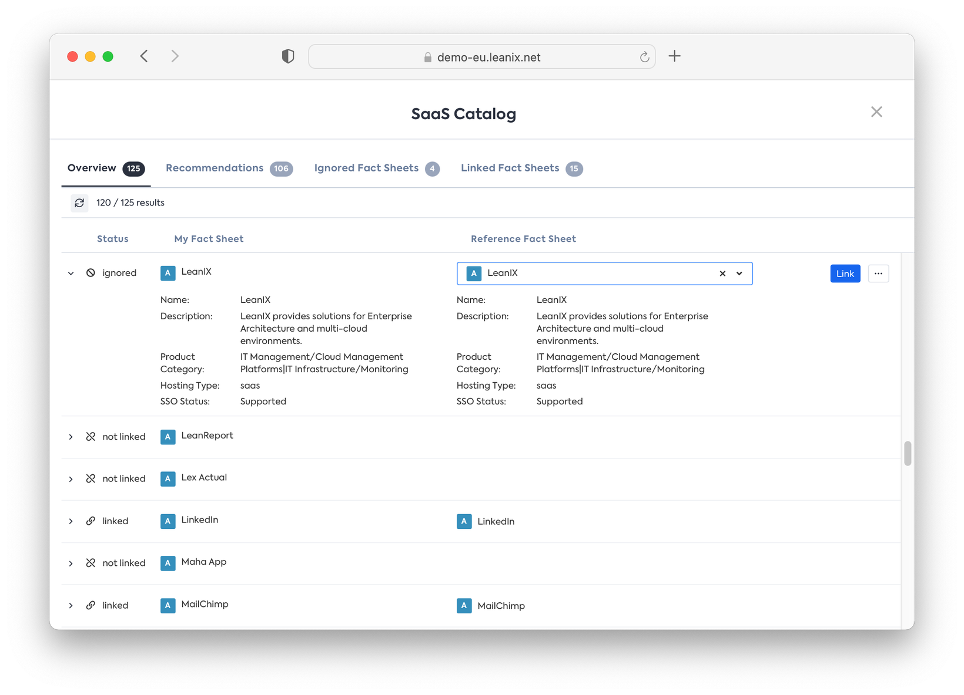The image size is (964, 695).
Task: Expand the Maha App row
Action: click(x=71, y=564)
